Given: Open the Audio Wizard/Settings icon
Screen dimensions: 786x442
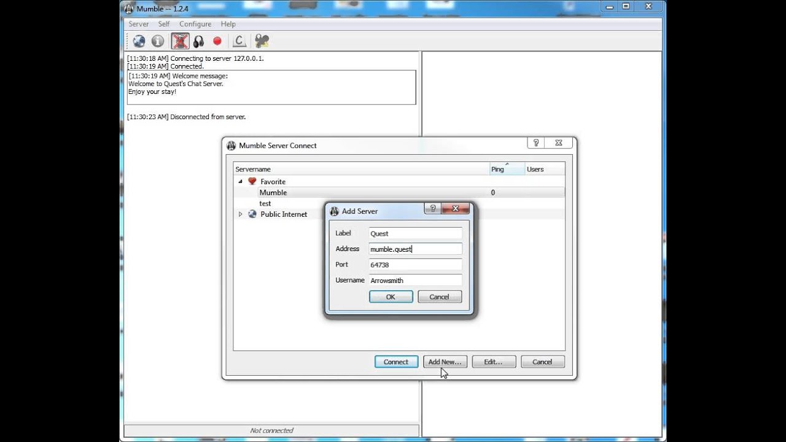Looking at the screenshot, I should tap(262, 41).
